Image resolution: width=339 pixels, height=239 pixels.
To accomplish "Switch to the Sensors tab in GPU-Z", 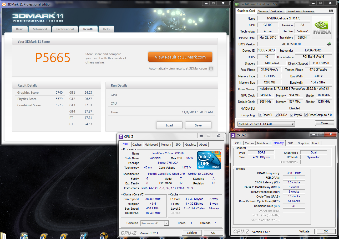I will (x=263, y=11).
